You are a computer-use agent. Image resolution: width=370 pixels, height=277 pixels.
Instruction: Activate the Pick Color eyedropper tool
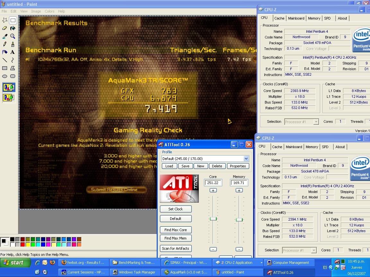coord(5,36)
